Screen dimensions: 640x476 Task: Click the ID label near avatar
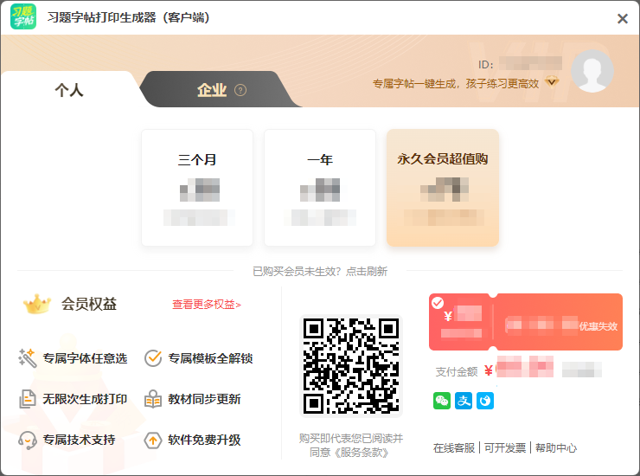coord(486,65)
